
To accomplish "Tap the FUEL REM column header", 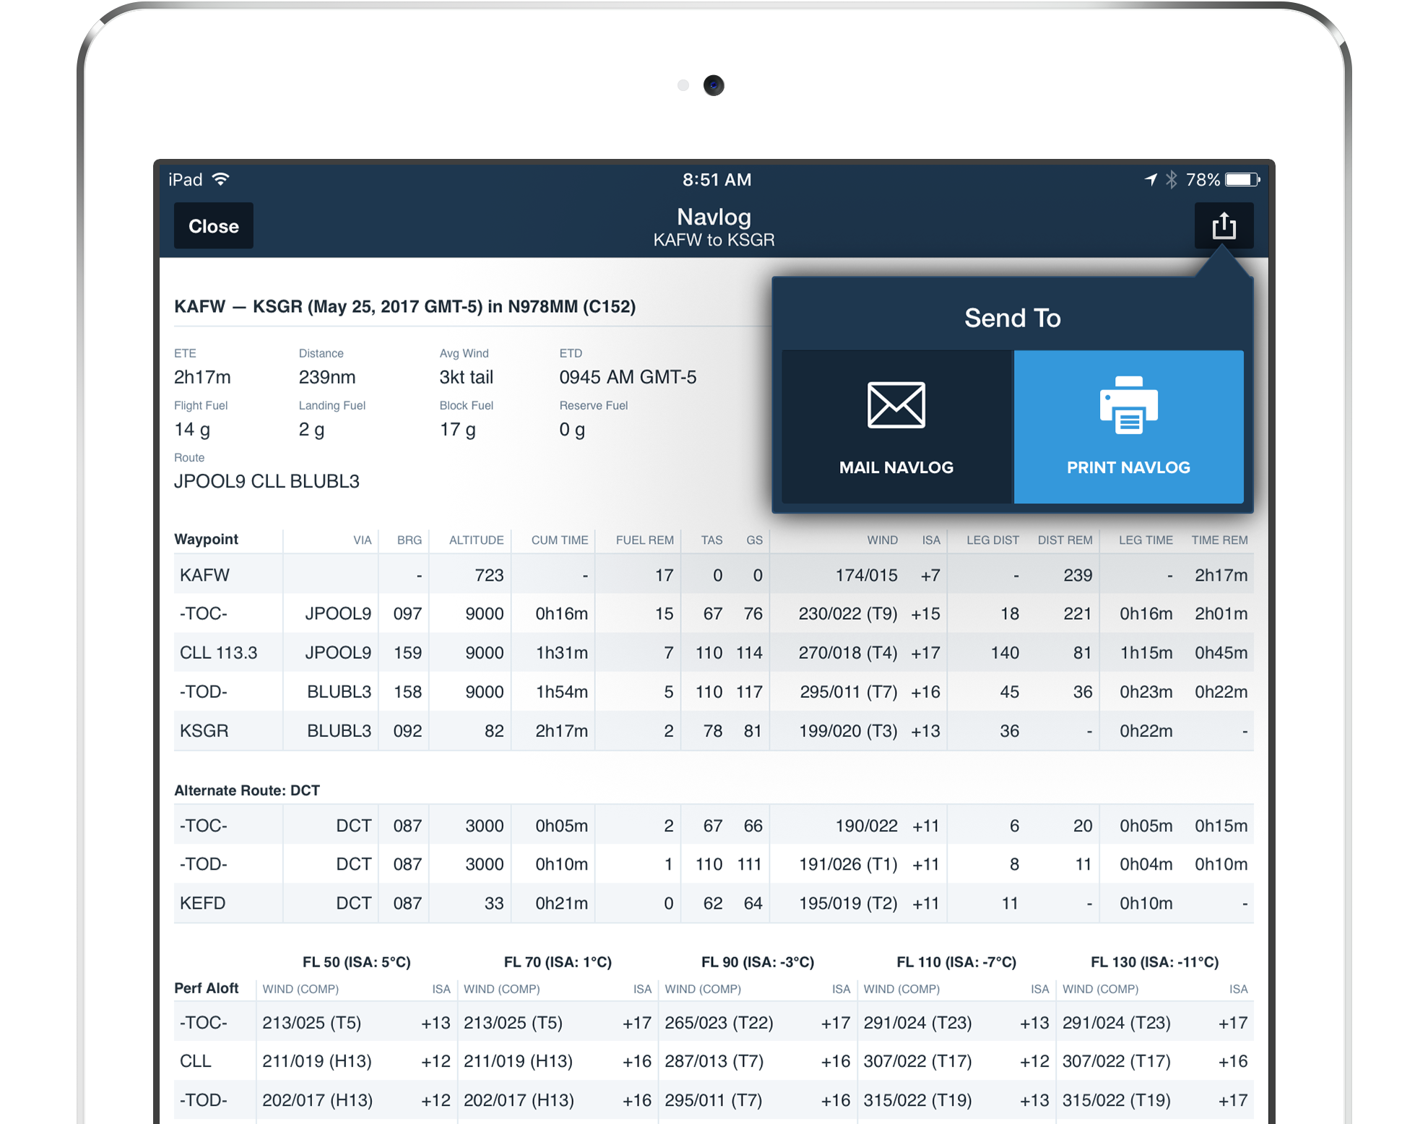I will pyautogui.click(x=644, y=540).
